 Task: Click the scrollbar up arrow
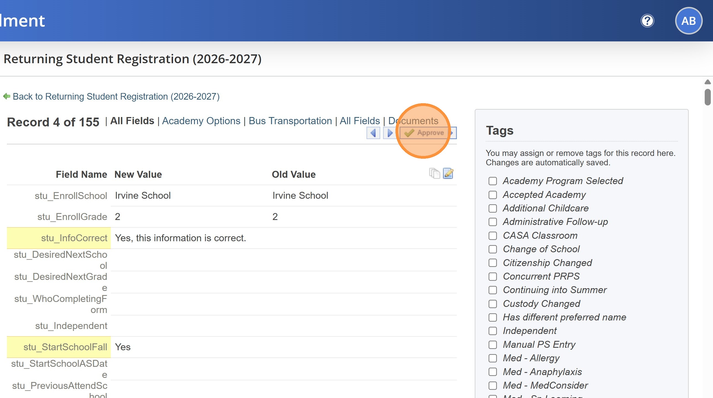pyautogui.click(x=707, y=82)
